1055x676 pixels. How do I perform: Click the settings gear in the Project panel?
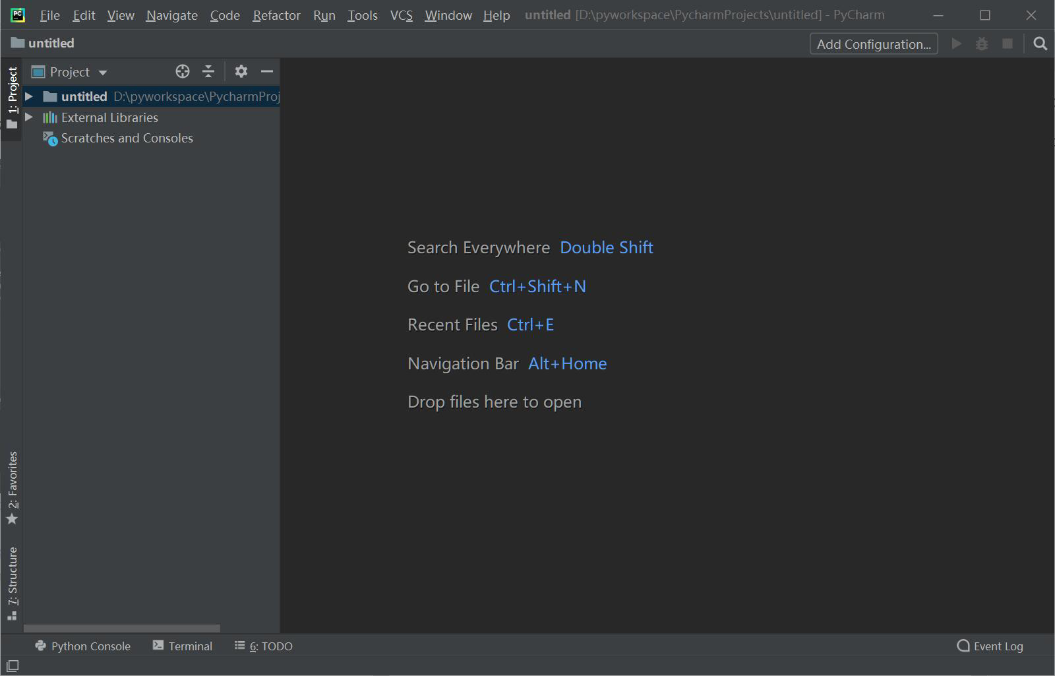[241, 71]
